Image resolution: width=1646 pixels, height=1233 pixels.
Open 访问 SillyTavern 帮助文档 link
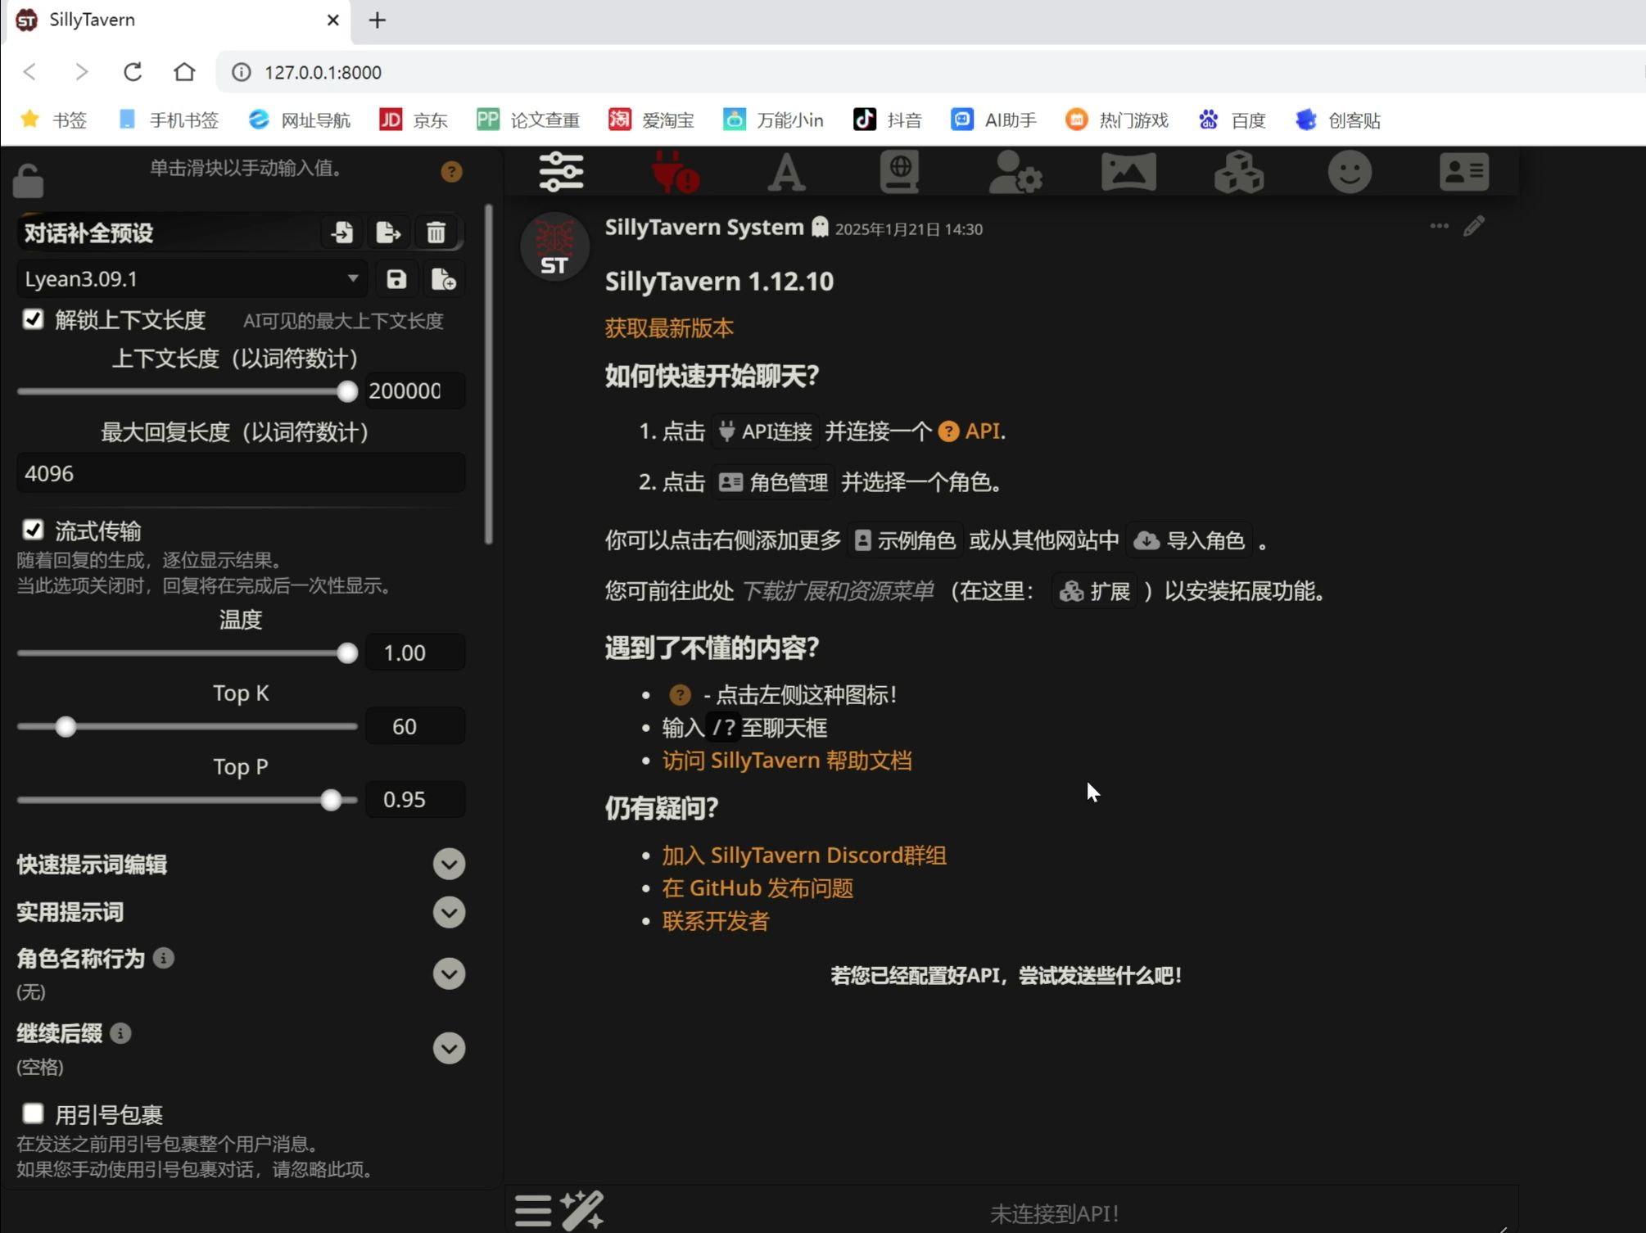coord(786,761)
